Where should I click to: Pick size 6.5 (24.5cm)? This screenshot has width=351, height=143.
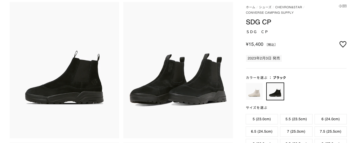262,132
